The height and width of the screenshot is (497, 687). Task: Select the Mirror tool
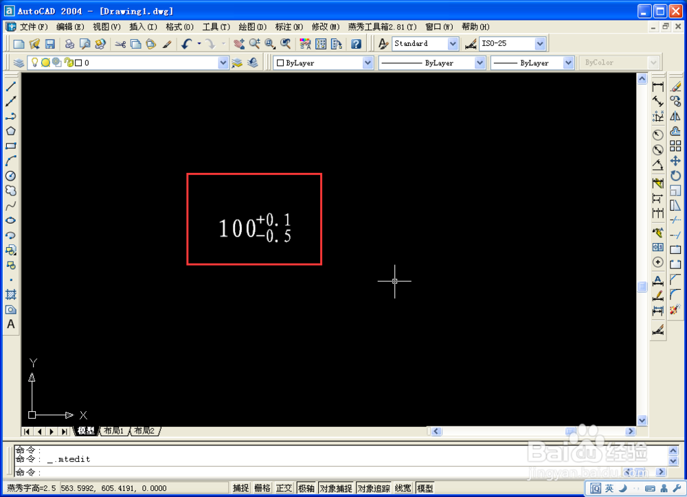point(675,116)
